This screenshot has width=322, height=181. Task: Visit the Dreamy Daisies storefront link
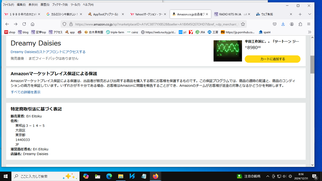click(48, 52)
